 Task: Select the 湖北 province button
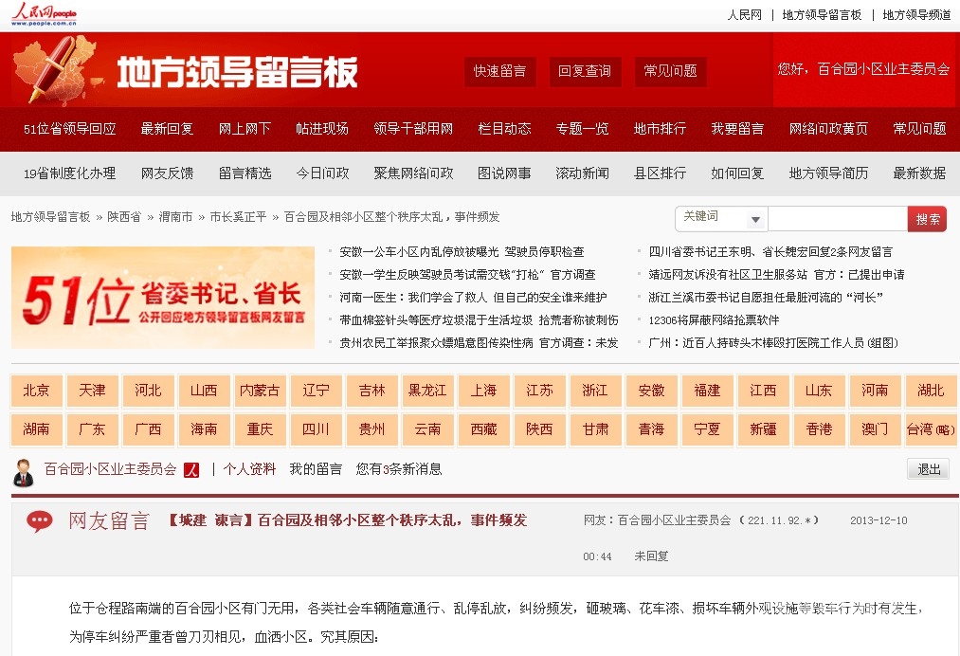931,391
